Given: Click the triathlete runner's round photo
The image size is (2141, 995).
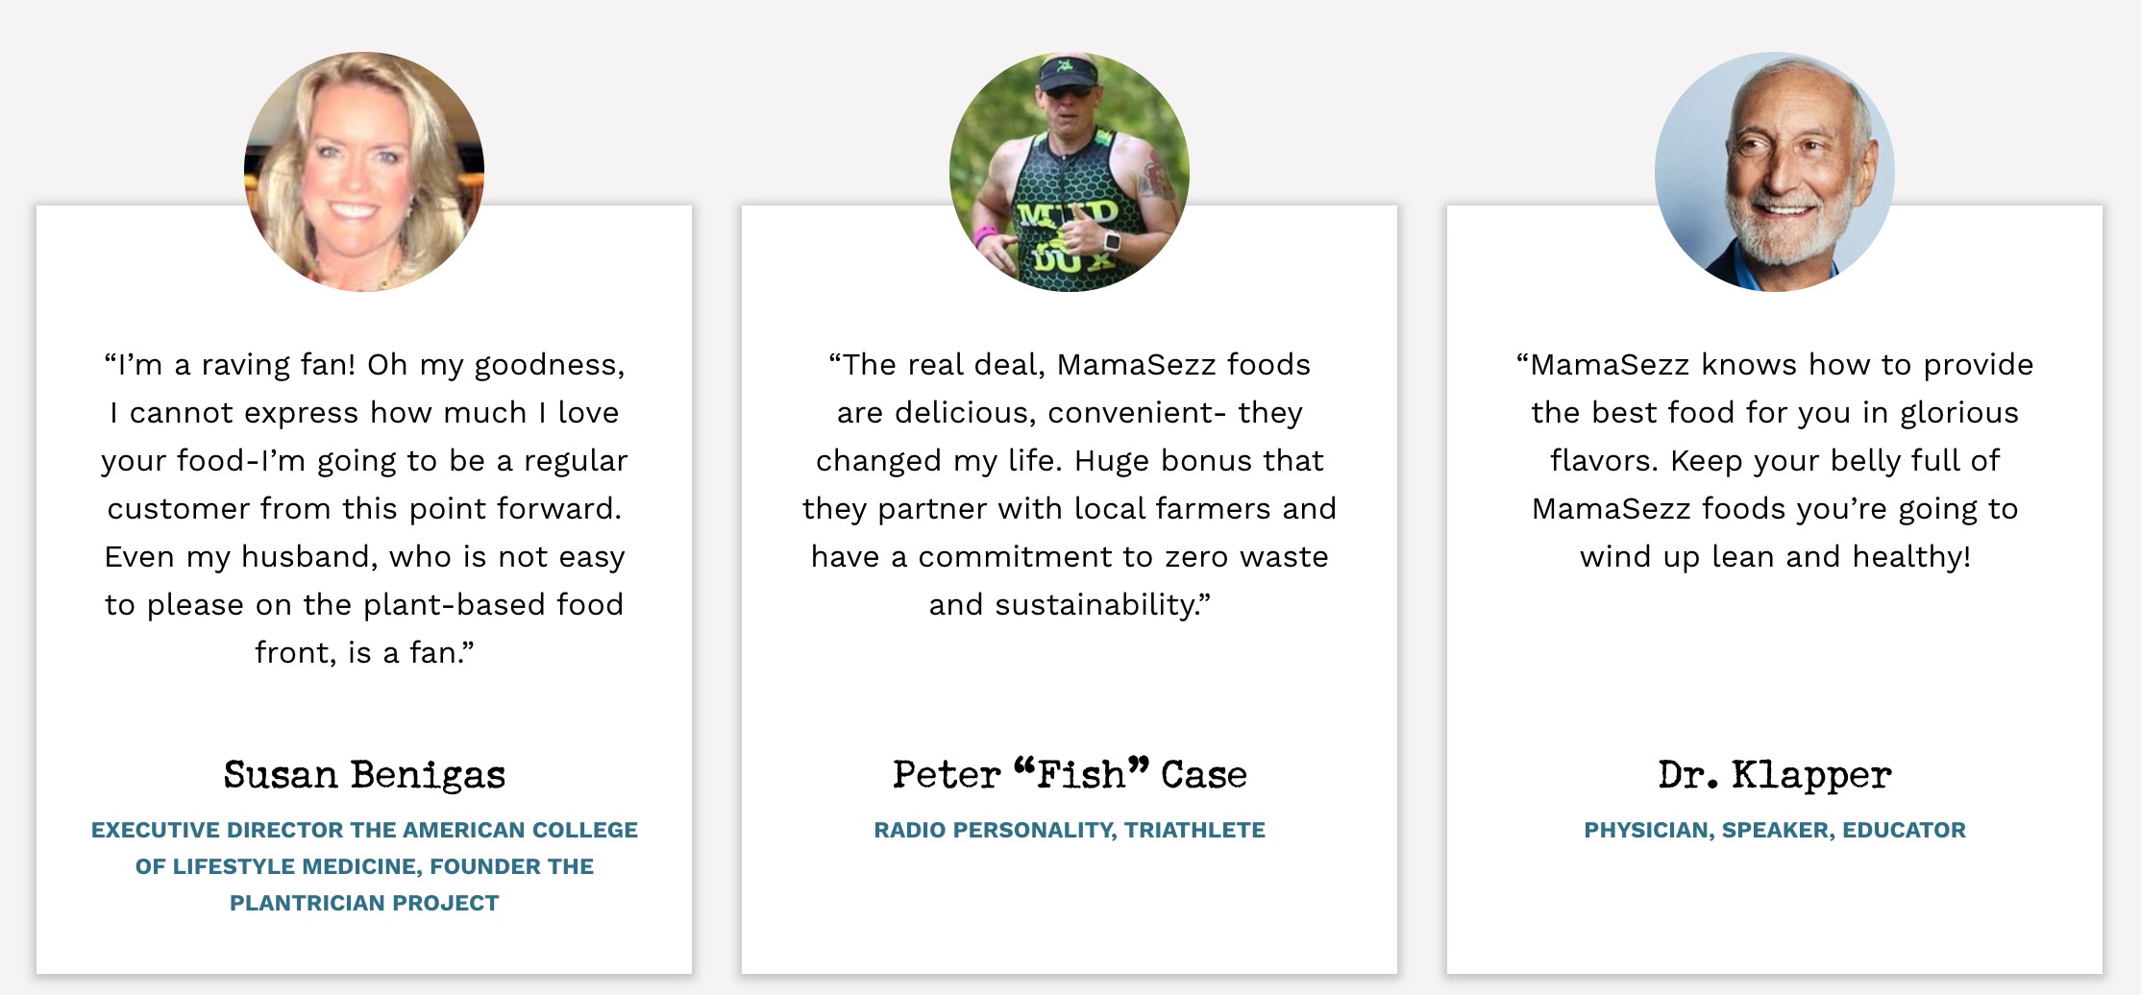Looking at the screenshot, I should pos(1070,172).
